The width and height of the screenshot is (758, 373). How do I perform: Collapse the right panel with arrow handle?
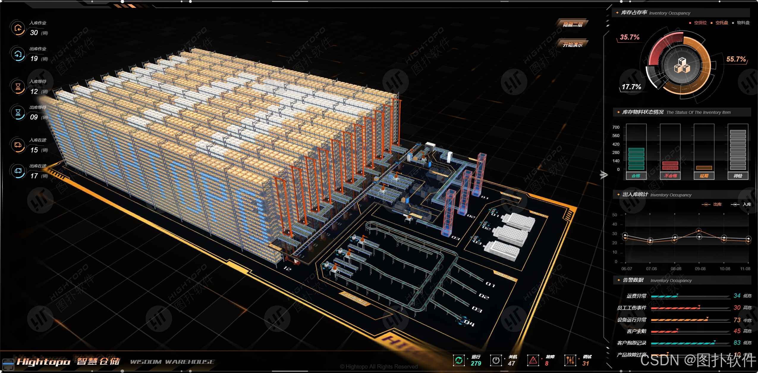click(x=603, y=175)
